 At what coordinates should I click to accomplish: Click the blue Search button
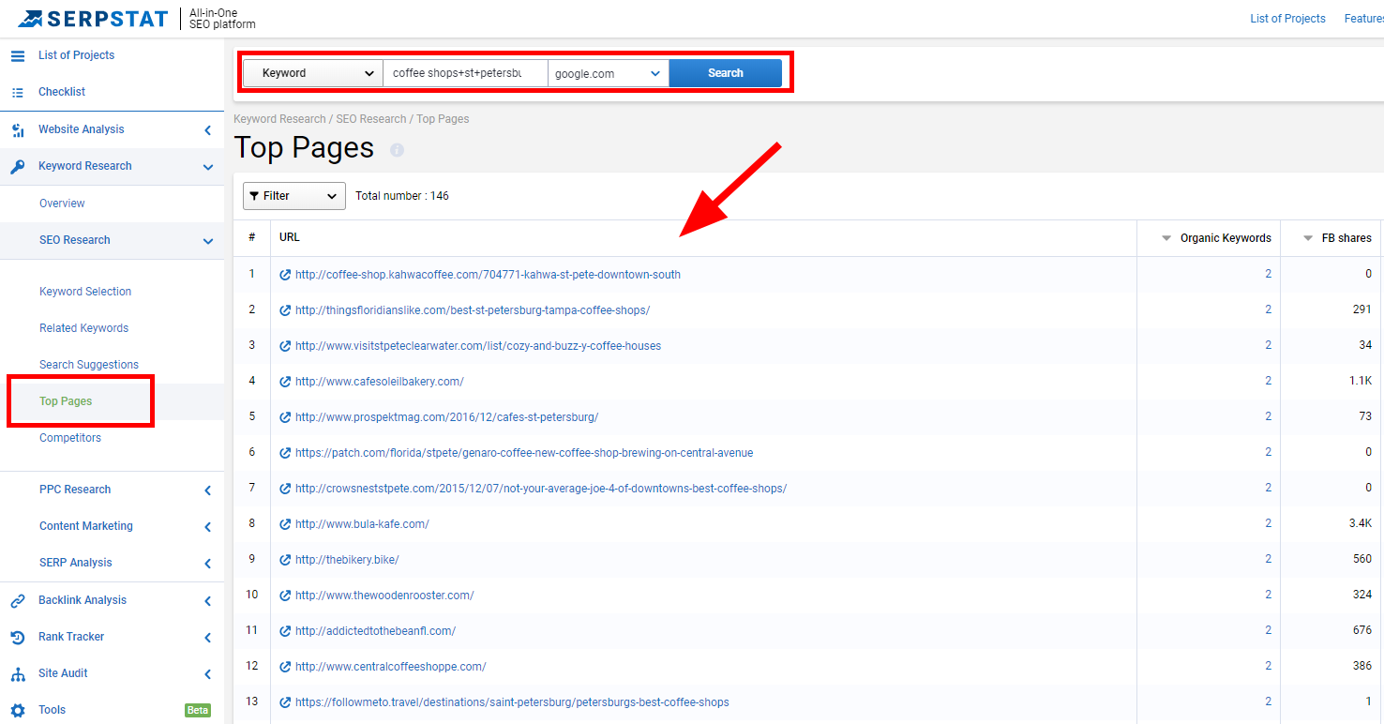725,73
